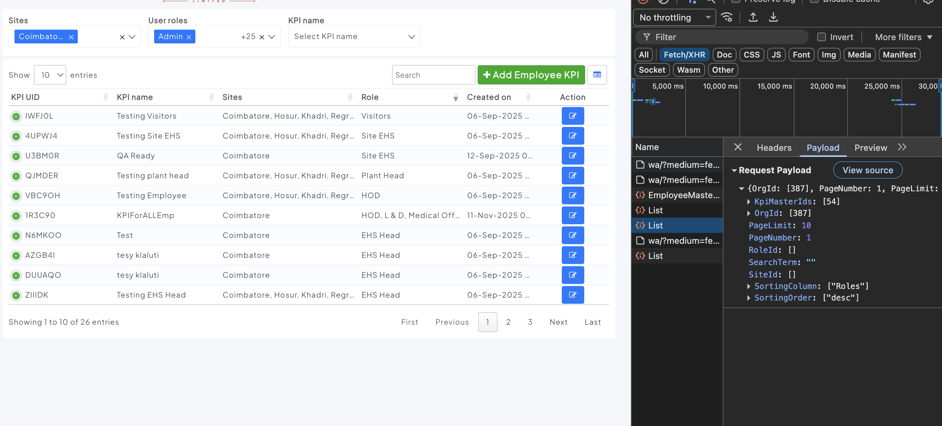The image size is (942, 426).
Task: Switch to the Preview tab
Action: (870, 148)
